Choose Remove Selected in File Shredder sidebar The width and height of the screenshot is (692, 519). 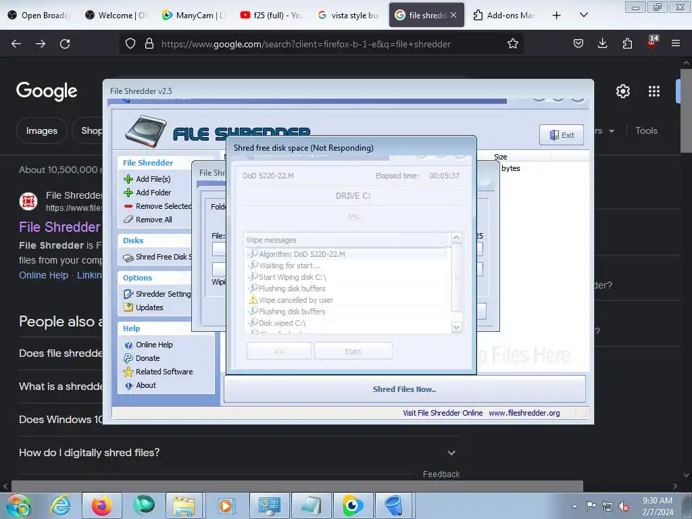tap(157, 206)
